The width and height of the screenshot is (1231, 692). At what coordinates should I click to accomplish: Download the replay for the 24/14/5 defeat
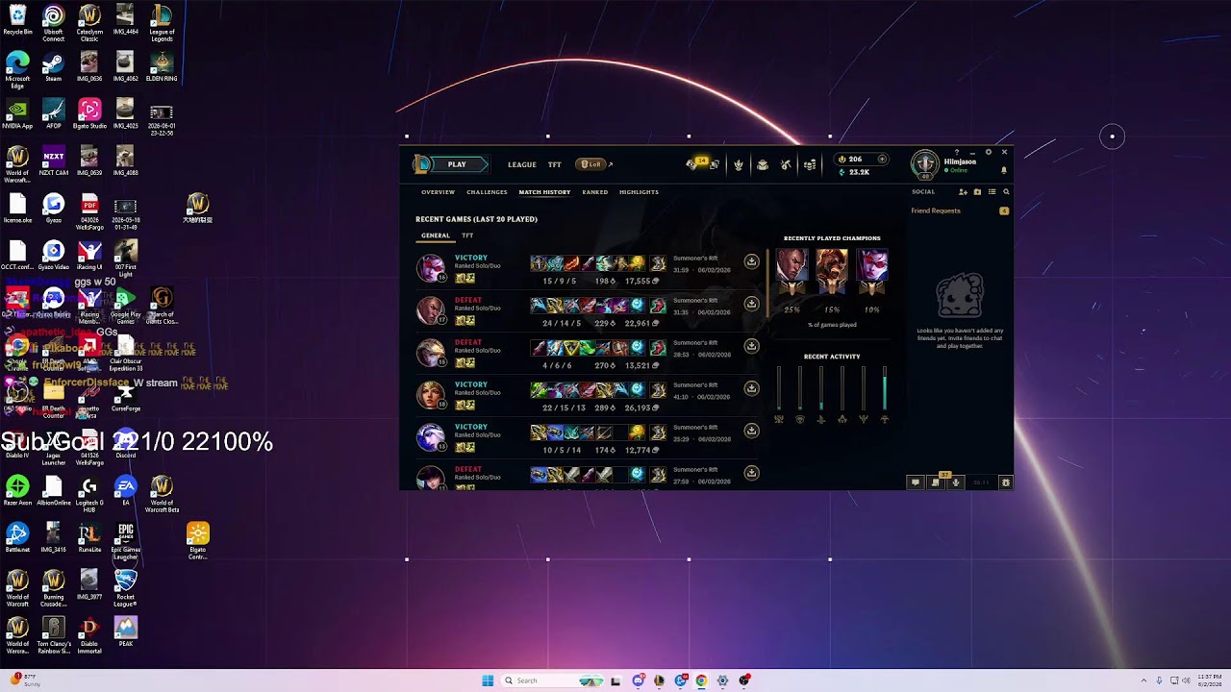click(751, 304)
